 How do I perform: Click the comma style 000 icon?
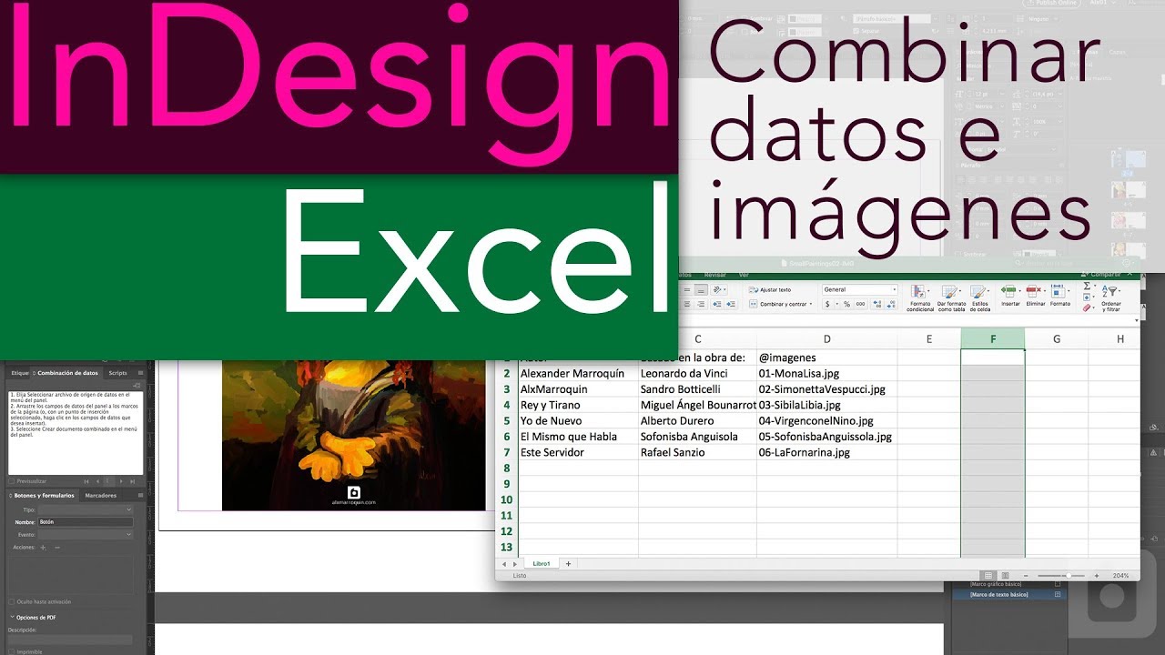(x=861, y=304)
